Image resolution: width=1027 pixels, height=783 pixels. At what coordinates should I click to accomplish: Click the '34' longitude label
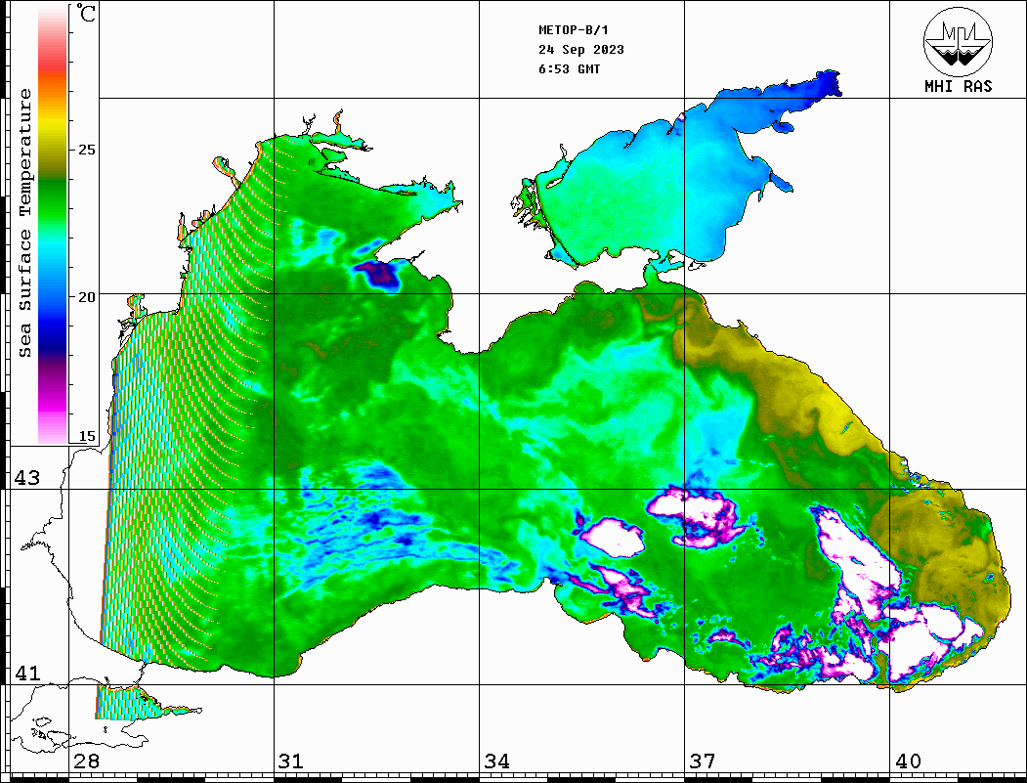click(x=496, y=761)
